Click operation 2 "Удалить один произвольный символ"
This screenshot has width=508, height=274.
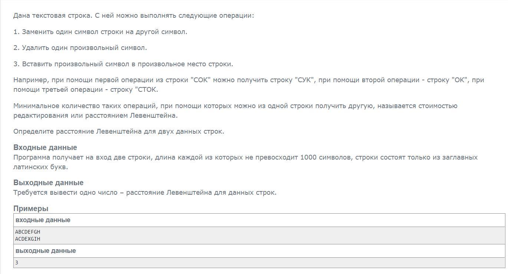(x=80, y=48)
